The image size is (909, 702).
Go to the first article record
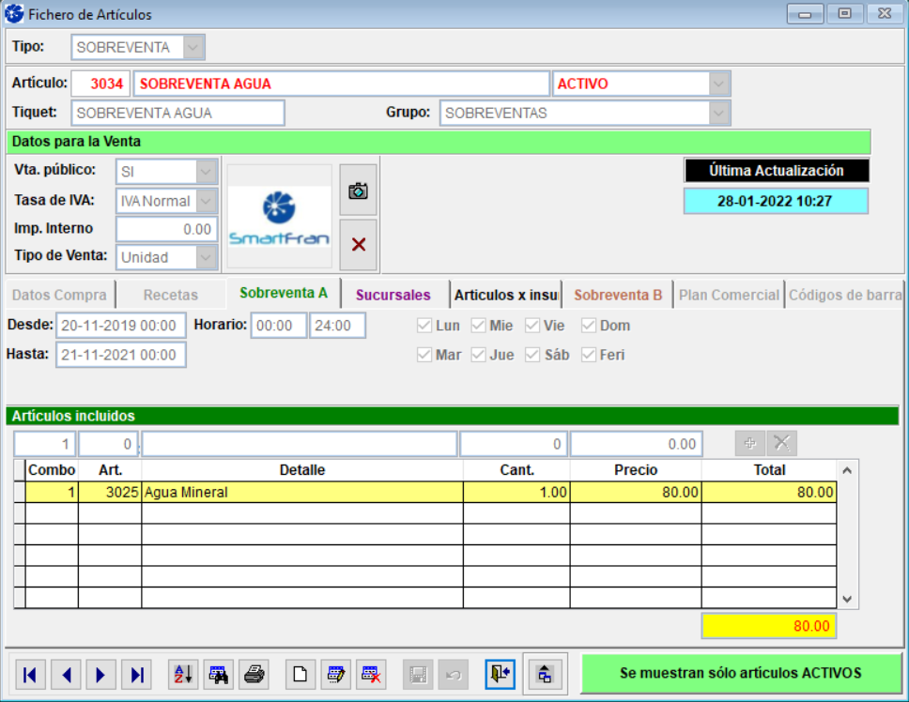pos(30,674)
